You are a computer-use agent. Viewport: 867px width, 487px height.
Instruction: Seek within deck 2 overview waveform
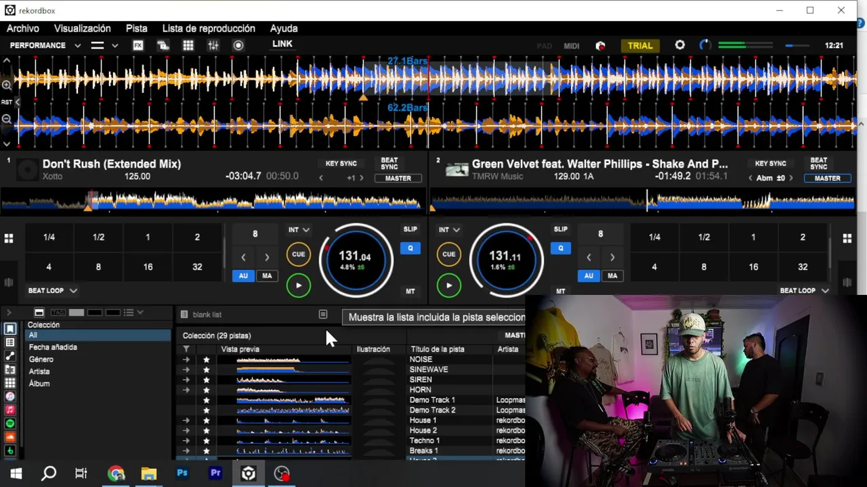pos(642,201)
